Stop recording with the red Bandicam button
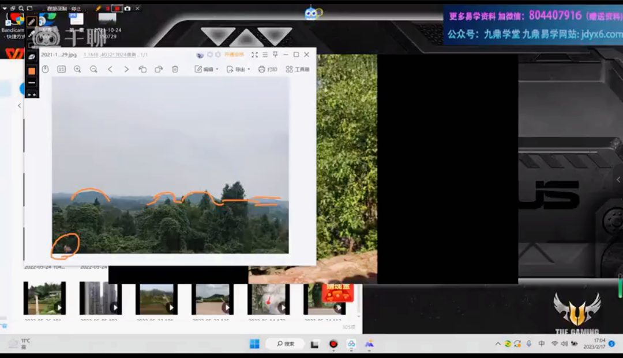 tap(117, 9)
